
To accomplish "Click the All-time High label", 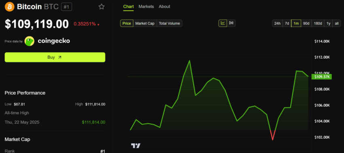I will 17,113.
